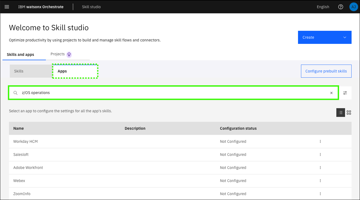This screenshot has height=200, width=360.
Task: Switch to list view layout
Action: (340, 113)
